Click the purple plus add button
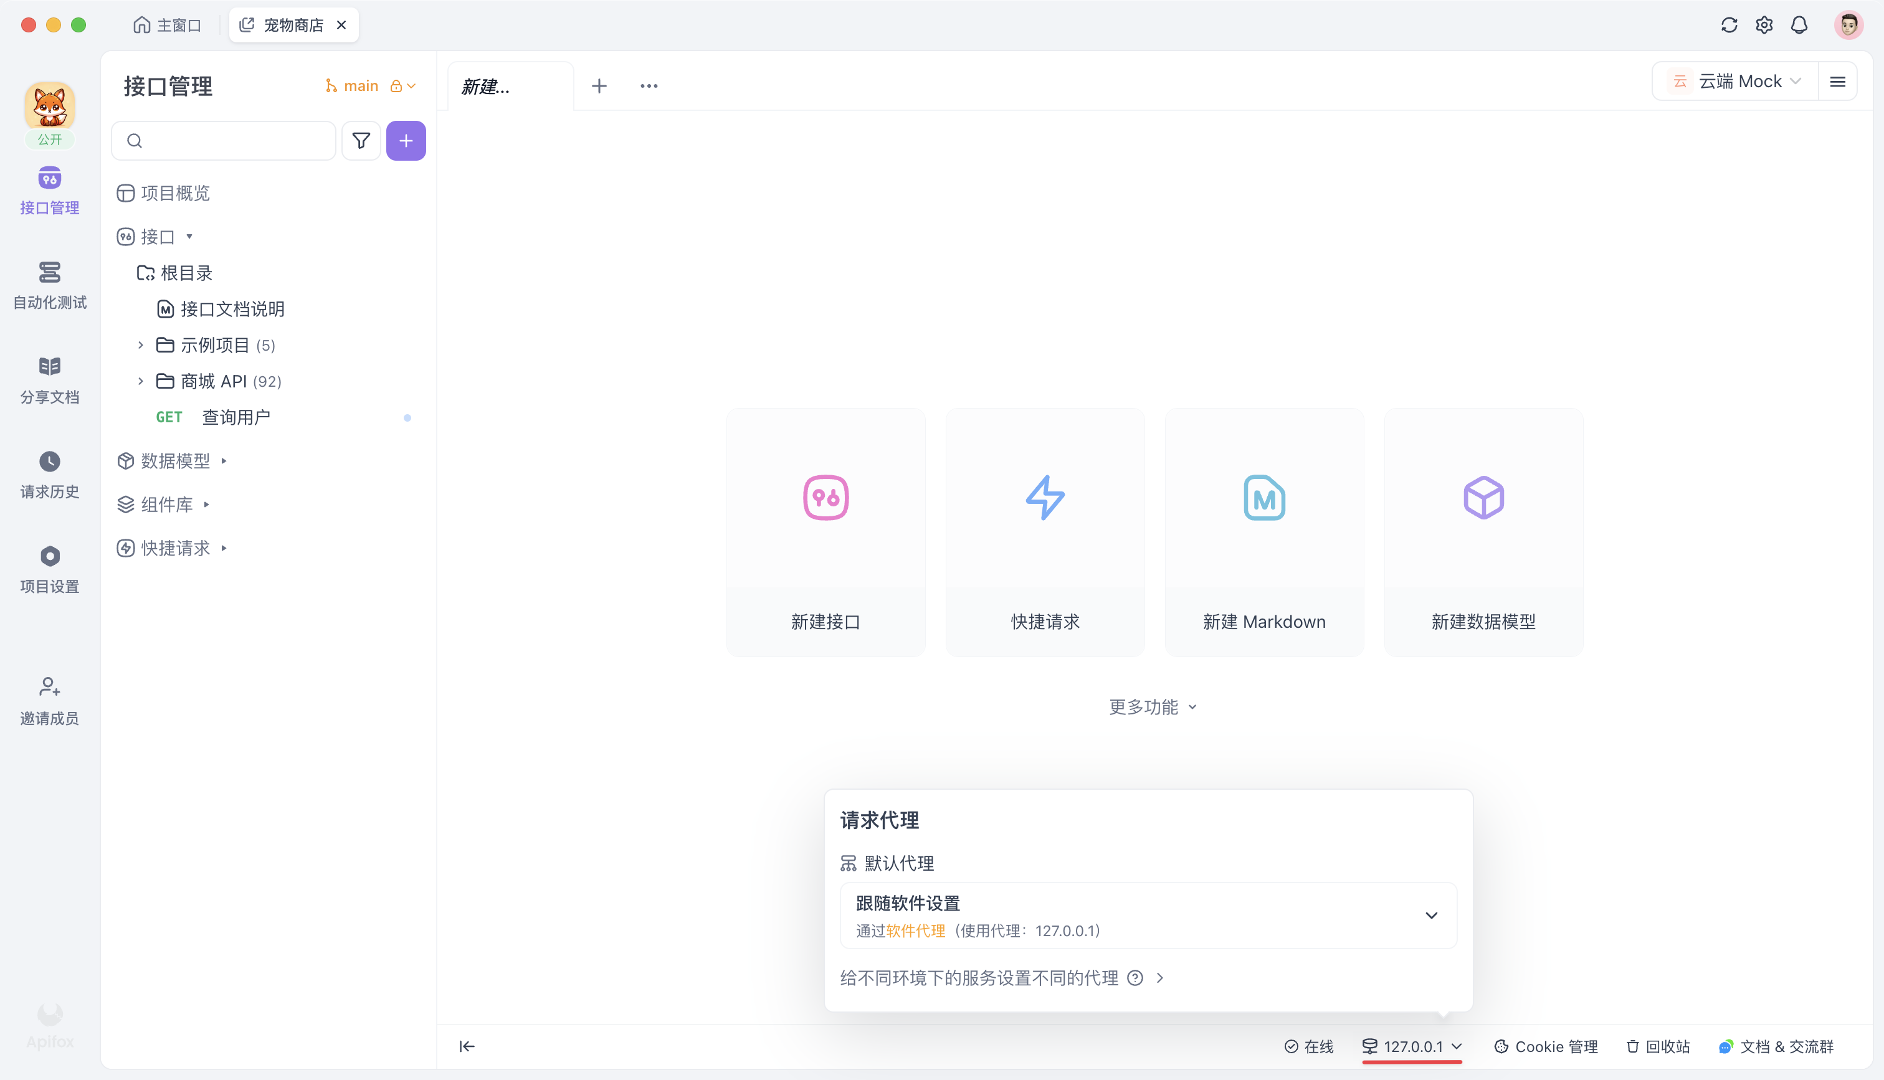 406,141
